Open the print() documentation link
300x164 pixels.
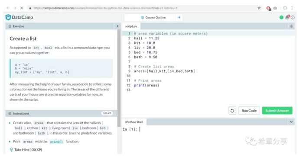56,141
